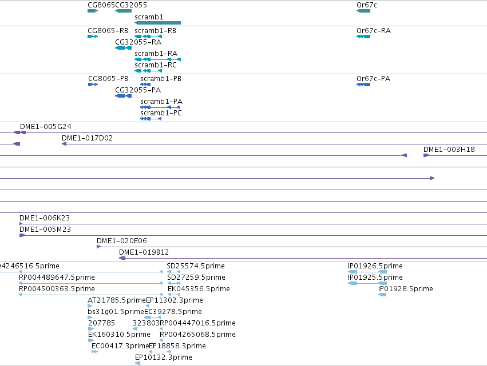The height and width of the screenshot is (366, 487).
Task: Select the EP18858.3prime EST feature
Action: (x=160, y=352)
